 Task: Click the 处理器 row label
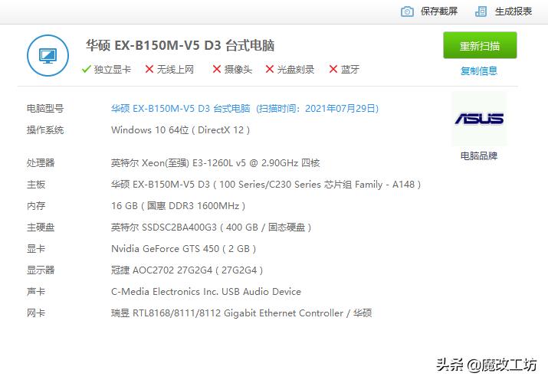pyautogui.click(x=41, y=162)
